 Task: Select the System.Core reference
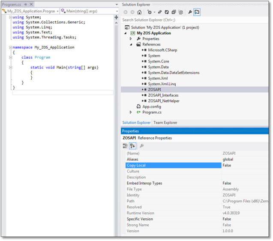point(159,61)
